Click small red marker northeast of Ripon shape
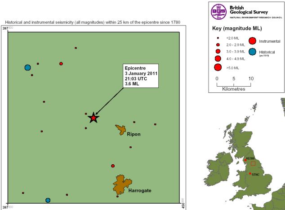The image size is (285, 210). [x=134, y=122]
